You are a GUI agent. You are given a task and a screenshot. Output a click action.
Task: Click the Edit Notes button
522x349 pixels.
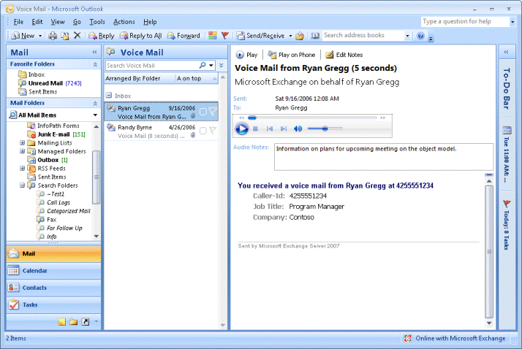pos(344,55)
